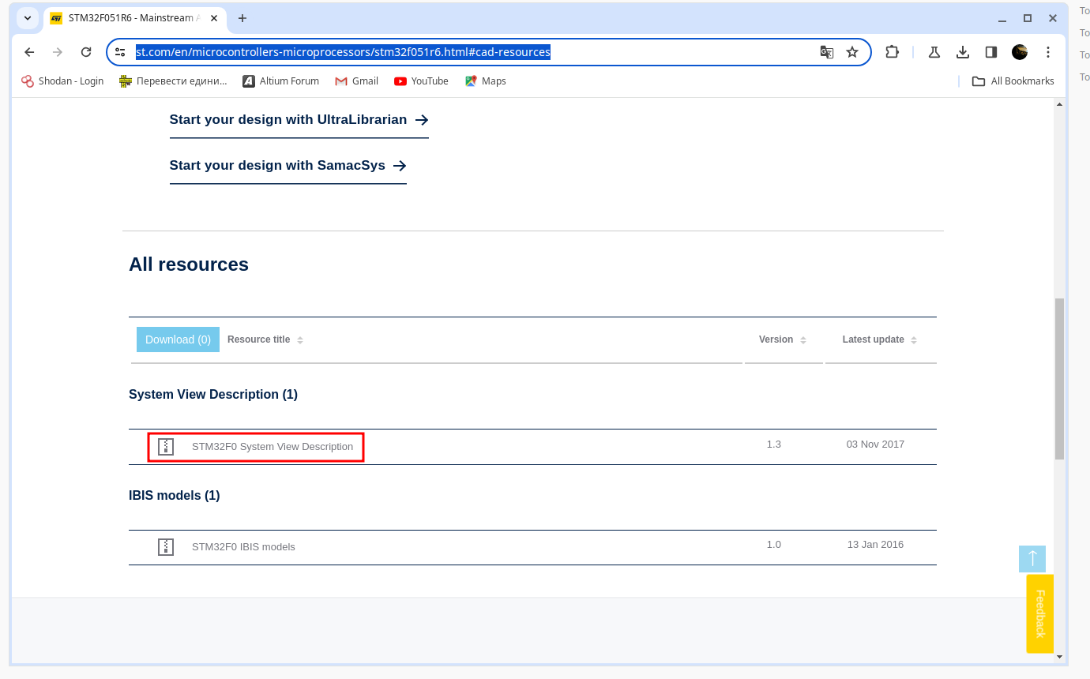1090x679 pixels.
Task: Click the System View Description (1) heading
Action: click(213, 395)
